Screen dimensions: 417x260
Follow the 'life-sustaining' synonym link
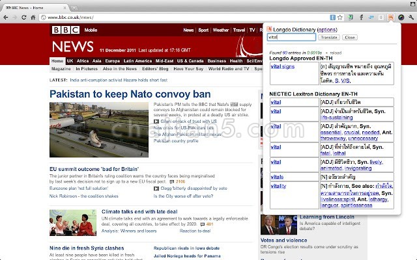[x=337, y=118]
